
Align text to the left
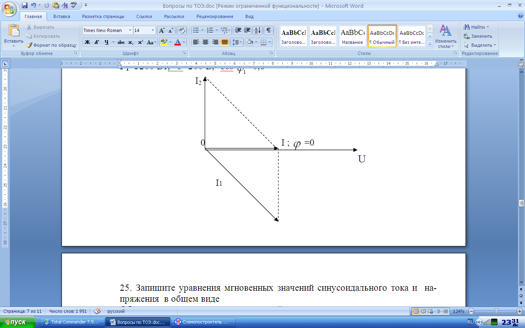coord(196,42)
